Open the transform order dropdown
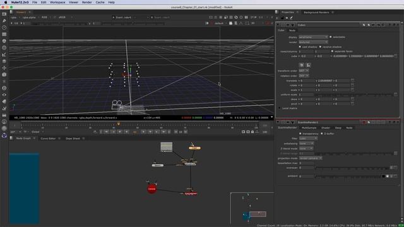The height and width of the screenshot is (227, 404). pos(304,71)
